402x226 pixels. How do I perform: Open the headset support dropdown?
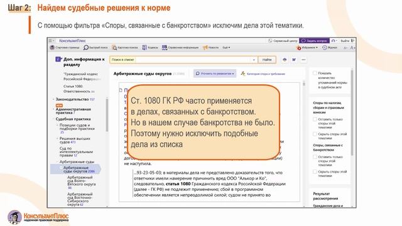[x=334, y=41]
